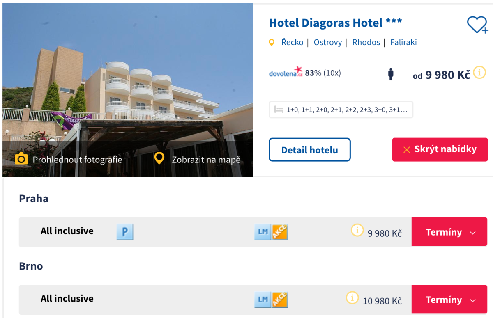The image size is (493, 318).
Task: Hide offers with Skrýt nabídky button
Action: [440, 149]
